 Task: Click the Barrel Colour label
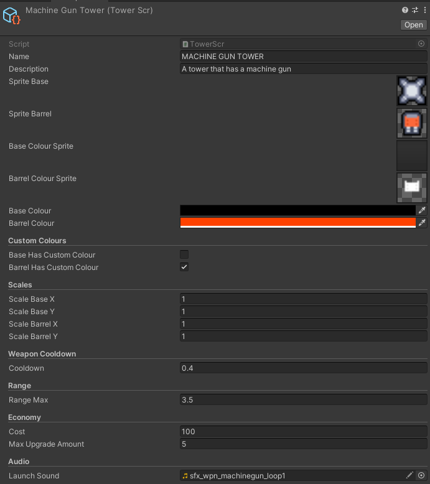coord(32,223)
